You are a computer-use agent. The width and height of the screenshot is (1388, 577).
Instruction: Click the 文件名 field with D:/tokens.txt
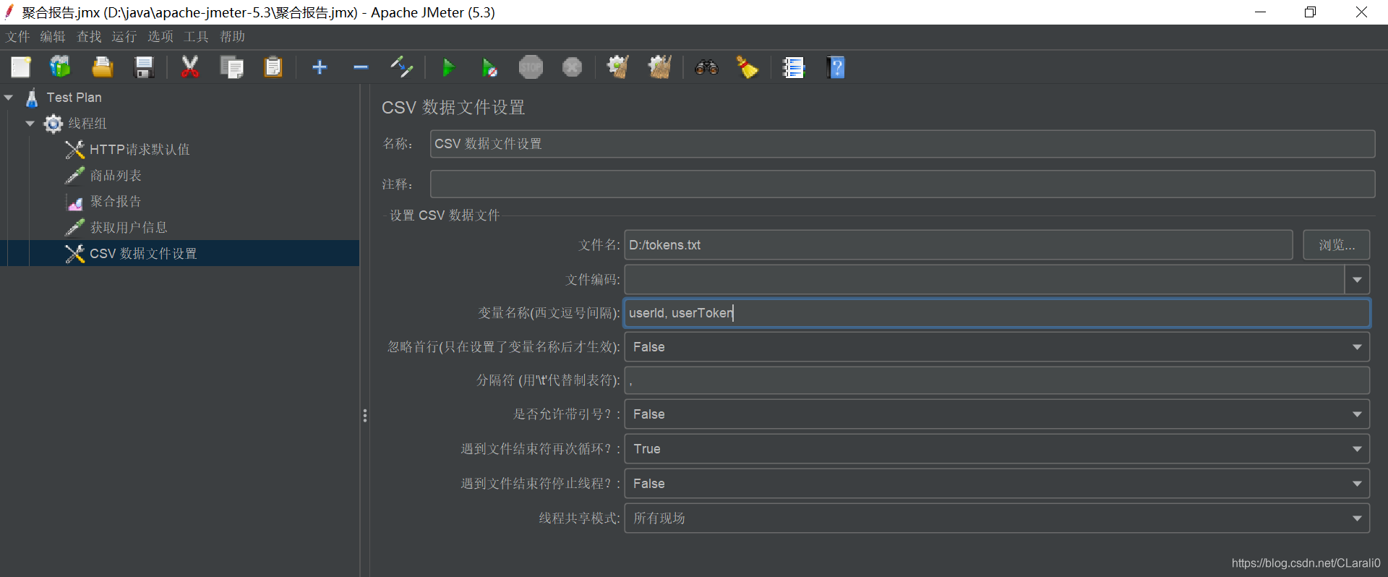(959, 245)
